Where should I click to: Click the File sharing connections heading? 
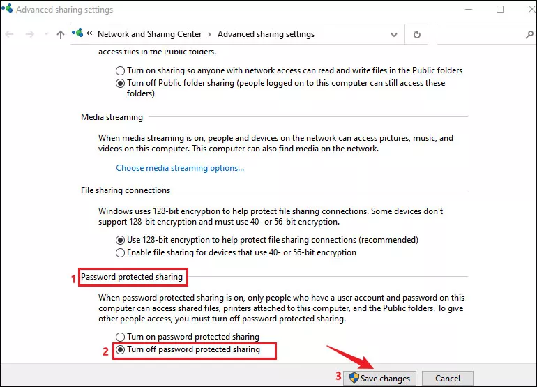(126, 190)
